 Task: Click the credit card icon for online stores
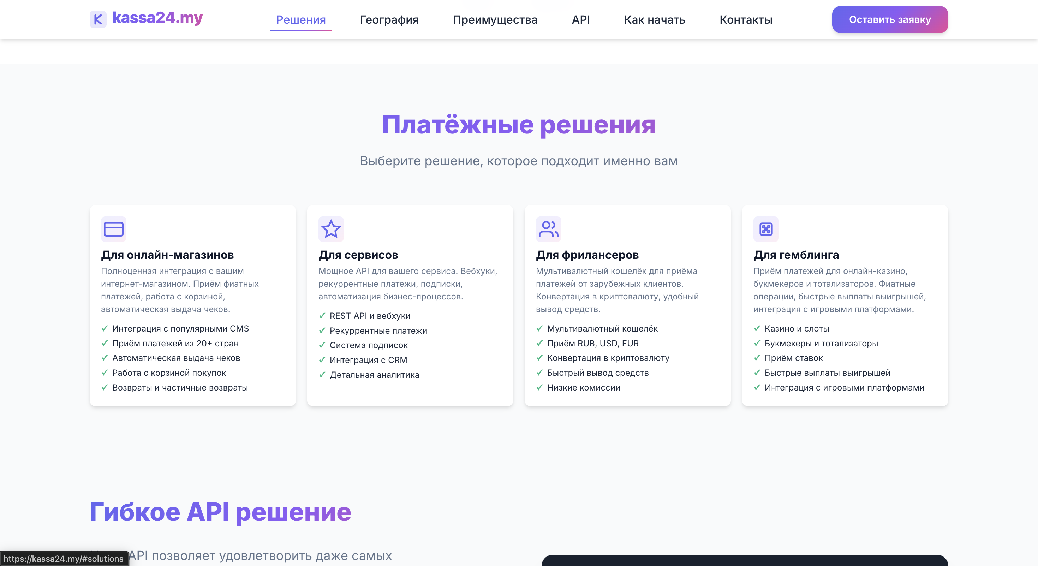click(x=113, y=229)
